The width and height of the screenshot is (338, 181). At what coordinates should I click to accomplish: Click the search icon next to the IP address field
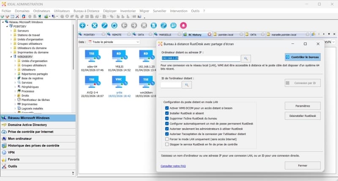tap(246, 58)
